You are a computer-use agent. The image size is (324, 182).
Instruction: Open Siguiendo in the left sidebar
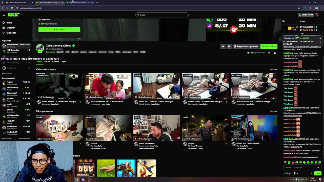pyautogui.click(x=11, y=33)
